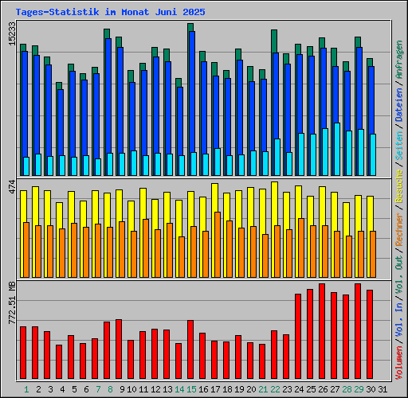
Task: Click the red Volumen bar for day 9
Action: click(x=119, y=349)
